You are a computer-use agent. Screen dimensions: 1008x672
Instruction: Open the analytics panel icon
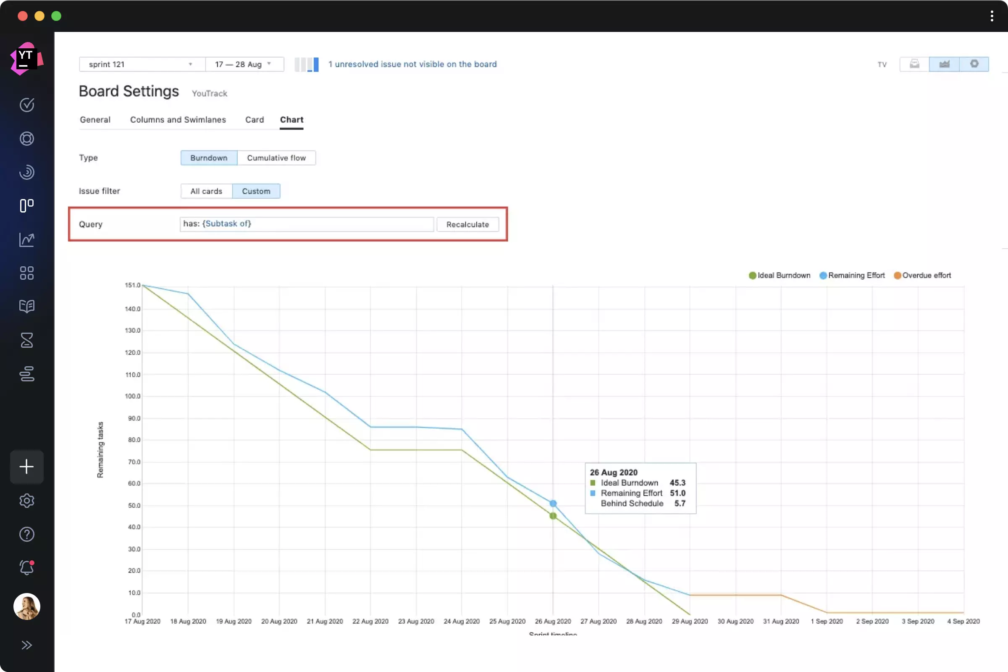tap(26, 239)
